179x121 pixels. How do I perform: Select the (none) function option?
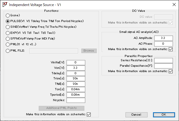tap(8, 15)
